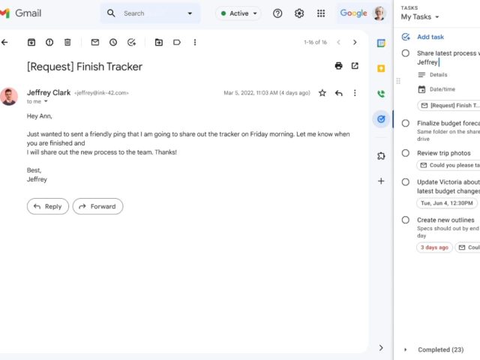Click Jeffrey Clark's profile photo

pos(9,96)
